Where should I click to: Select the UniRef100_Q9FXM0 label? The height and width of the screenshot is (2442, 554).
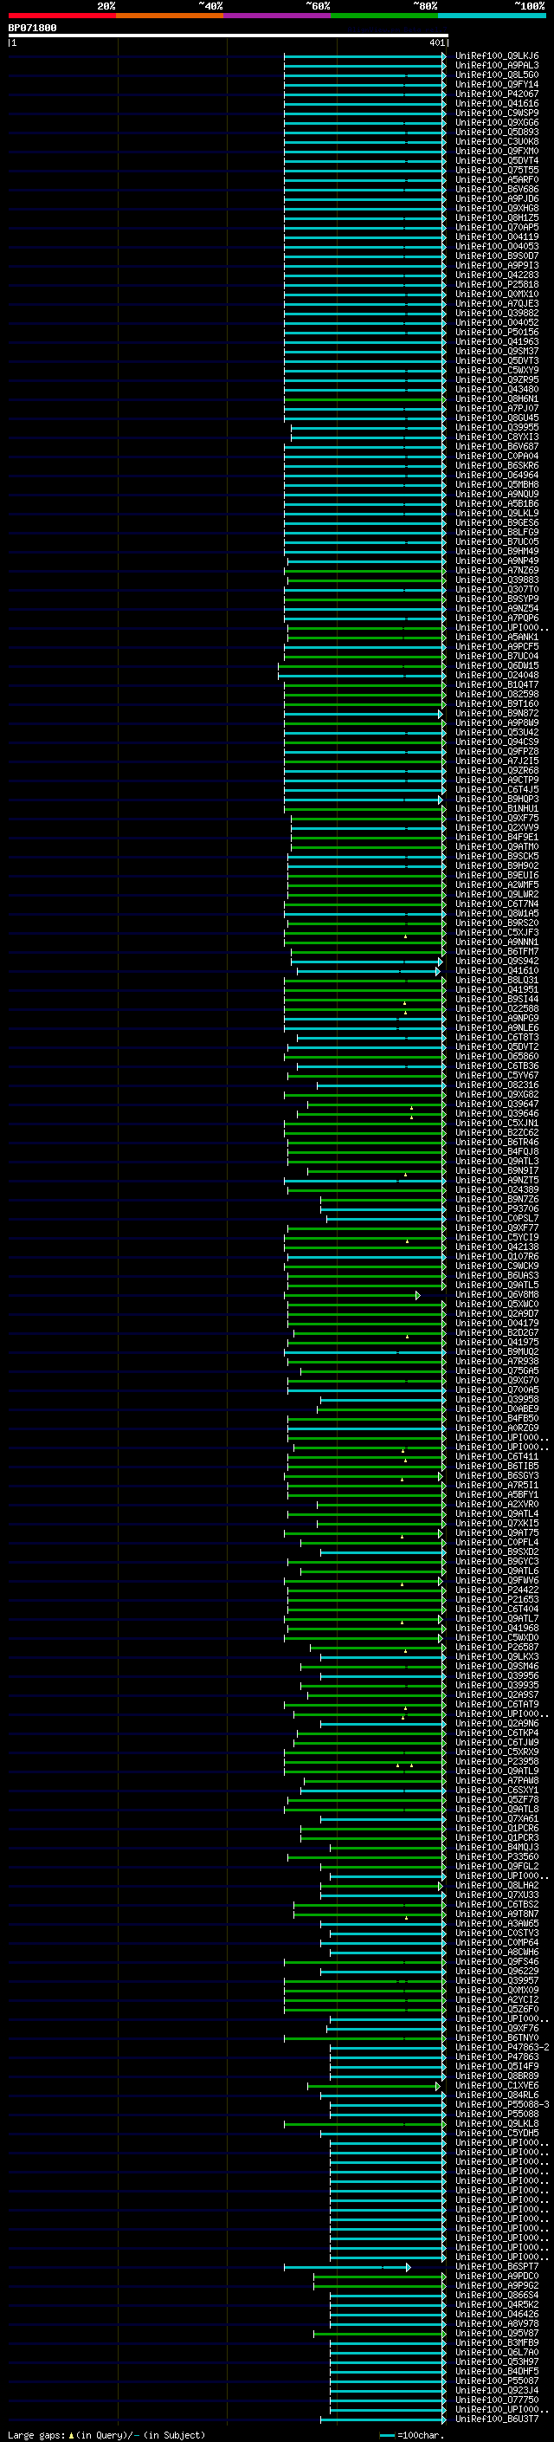(x=496, y=151)
